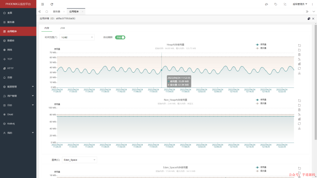Screen dimensions: 317x178
Task: Toggle 提交量 series in Heap chart legend
Action: [x=261, y=48]
